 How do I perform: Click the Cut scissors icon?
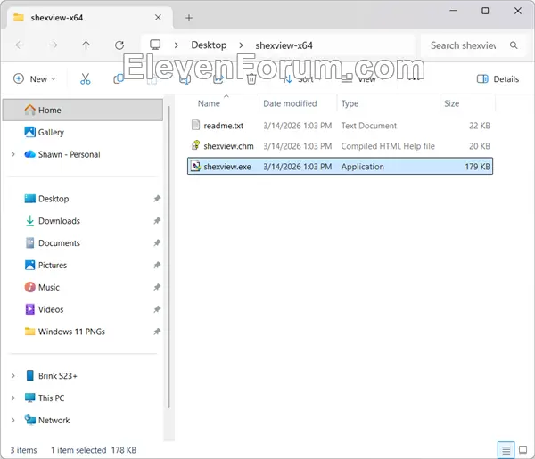point(86,79)
